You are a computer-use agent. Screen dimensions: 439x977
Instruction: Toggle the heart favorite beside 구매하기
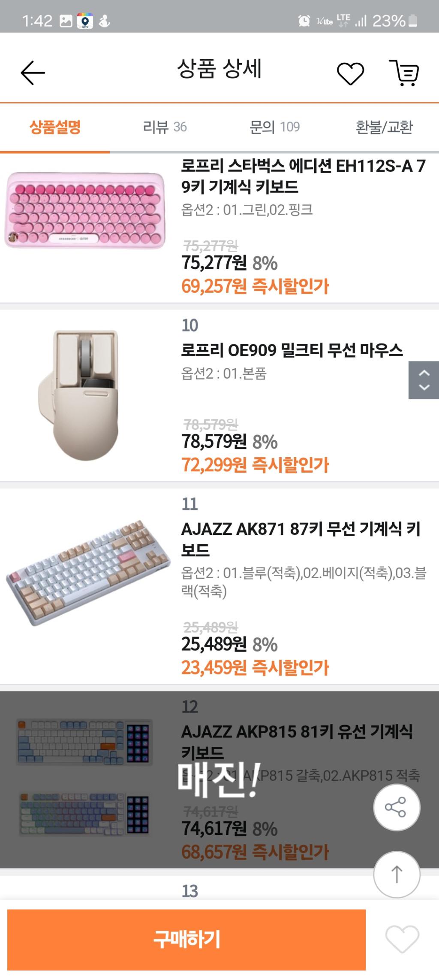(x=402, y=939)
